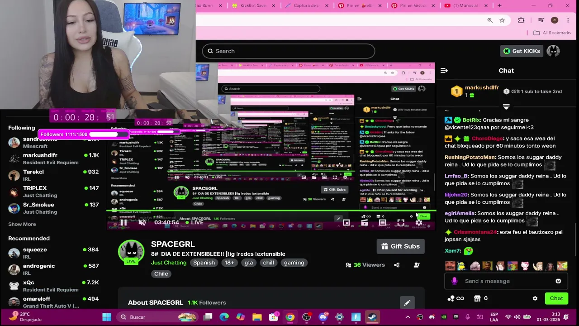Select the Spanish tag
579x326 pixels.
[x=204, y=263]
